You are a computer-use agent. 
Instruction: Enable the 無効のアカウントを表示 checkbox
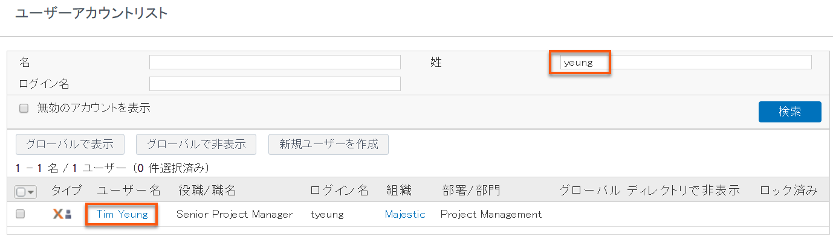(24, 109)
